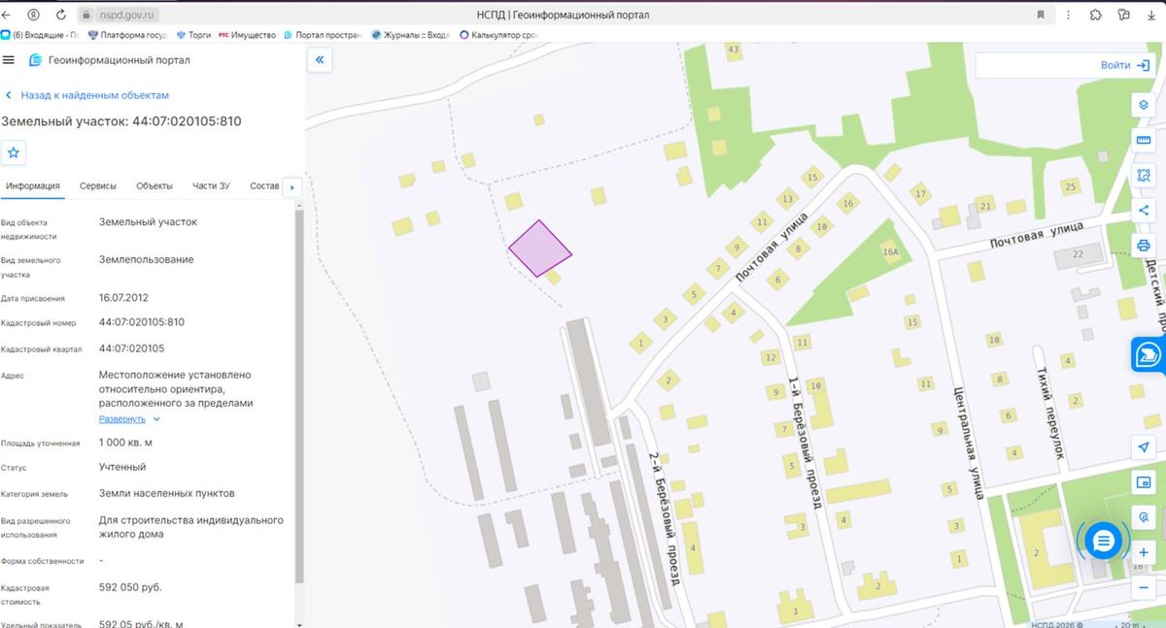
Task: Open browser downloads
Action: 1150,15
